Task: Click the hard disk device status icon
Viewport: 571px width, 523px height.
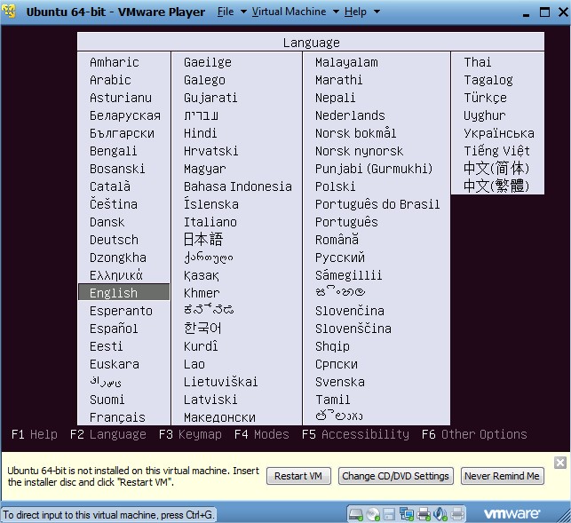Action: click(x=356, y=514)
